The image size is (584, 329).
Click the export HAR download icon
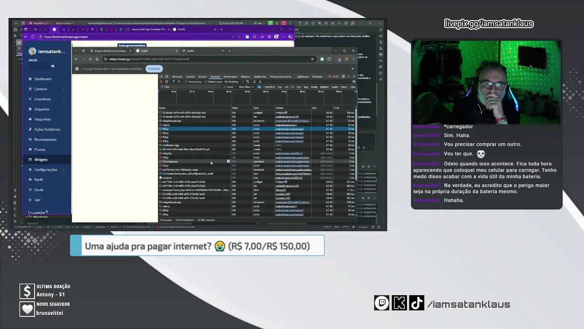(x=260, y=82)
